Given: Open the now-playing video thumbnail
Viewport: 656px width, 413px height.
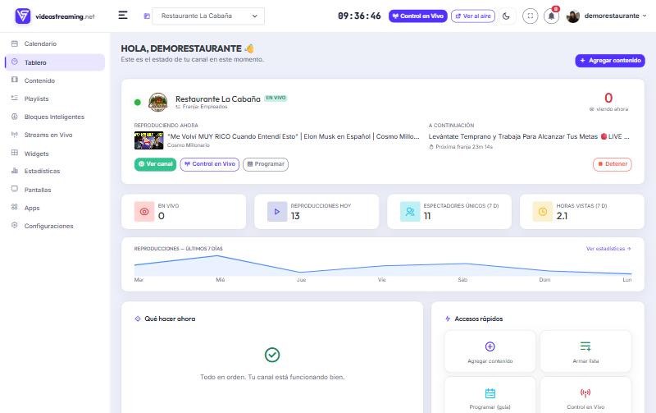Looking at the screenshot, I should [148, 140].
